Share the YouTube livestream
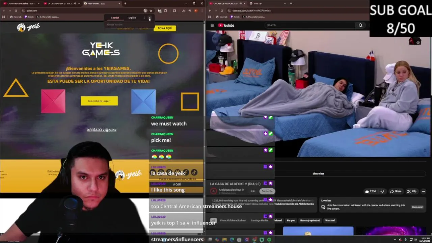432x243 pixels. pyautogui.click(x=396, y=191)
